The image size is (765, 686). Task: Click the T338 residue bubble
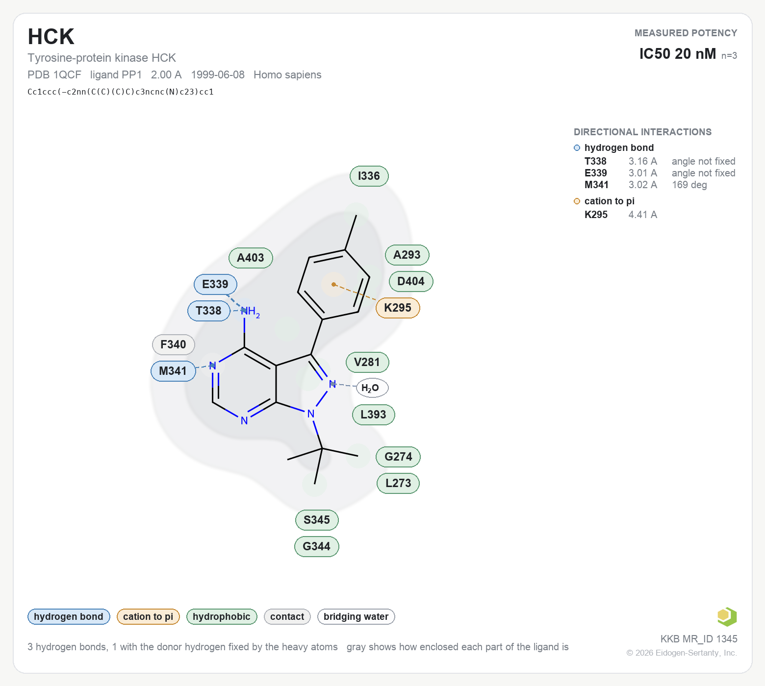pos(209,311)
